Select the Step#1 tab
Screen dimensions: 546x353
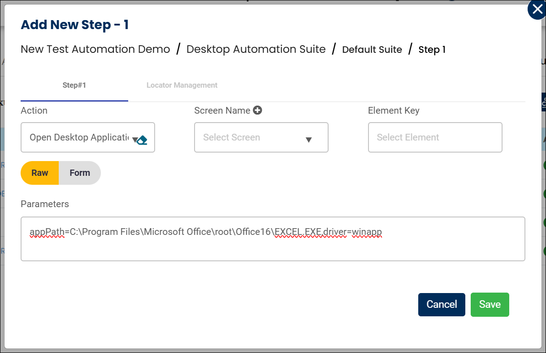pyautogui.click(x=74, y=85)
